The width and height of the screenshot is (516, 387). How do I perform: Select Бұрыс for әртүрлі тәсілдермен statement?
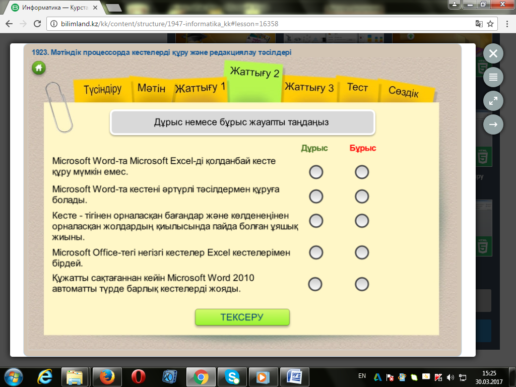(x=362, y=197)
